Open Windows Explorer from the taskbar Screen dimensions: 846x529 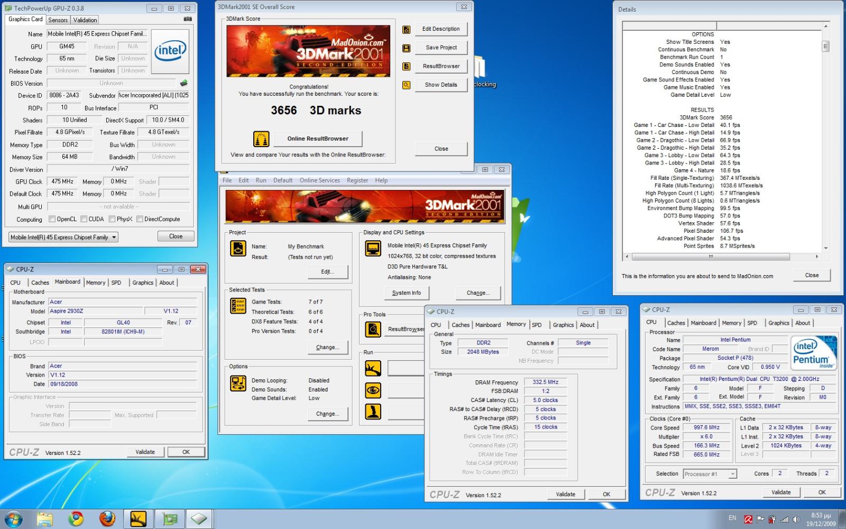pyautogui.click(x=44, y=519)
